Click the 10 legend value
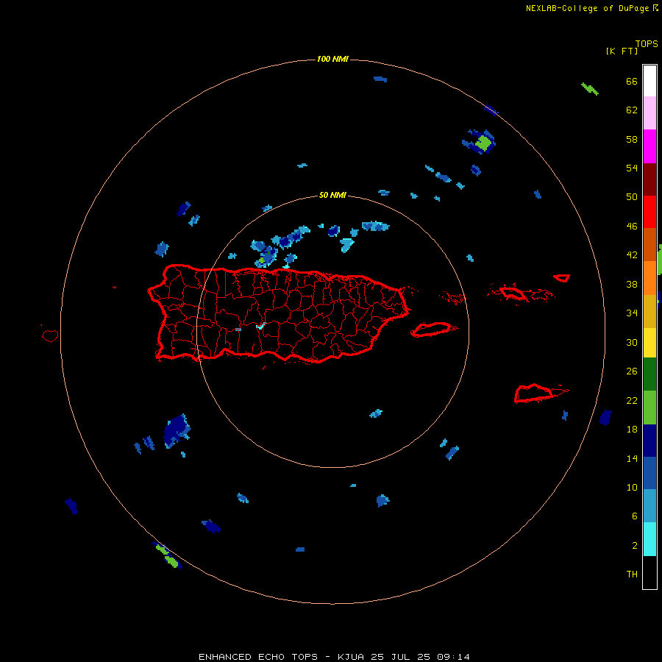 pyautogui.click(x=632, y=488)
